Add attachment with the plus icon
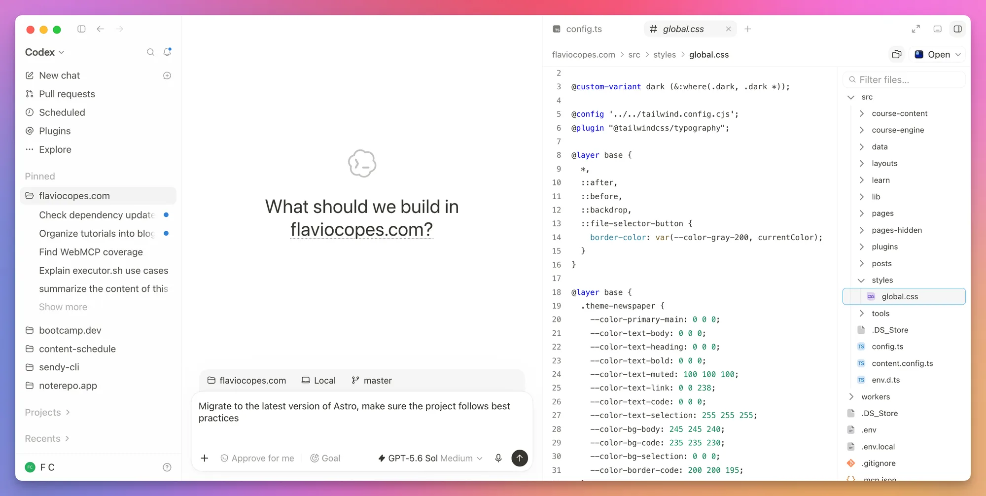This screenshot has width=986, height=496. coord(205,458)
